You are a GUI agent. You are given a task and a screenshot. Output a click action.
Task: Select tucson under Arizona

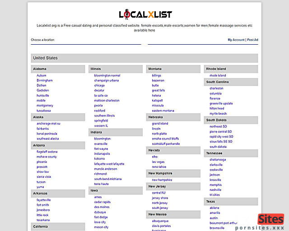(x=41, y=182)
